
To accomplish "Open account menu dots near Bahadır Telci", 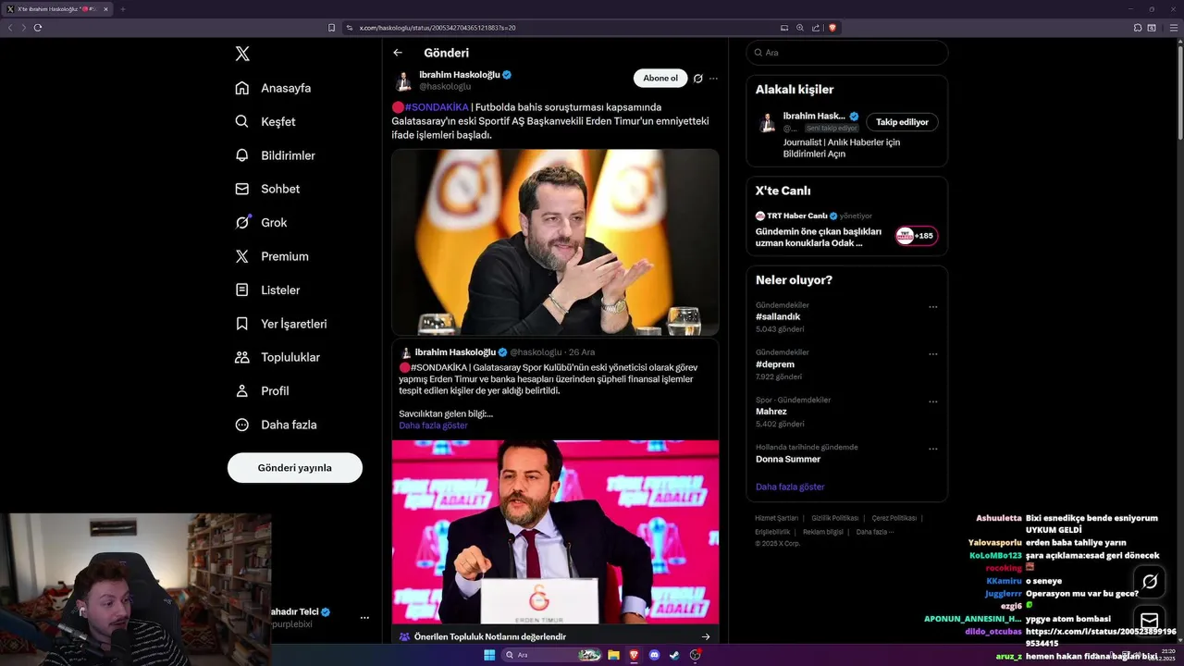I will pyautogui.click(x=364, y=618).
